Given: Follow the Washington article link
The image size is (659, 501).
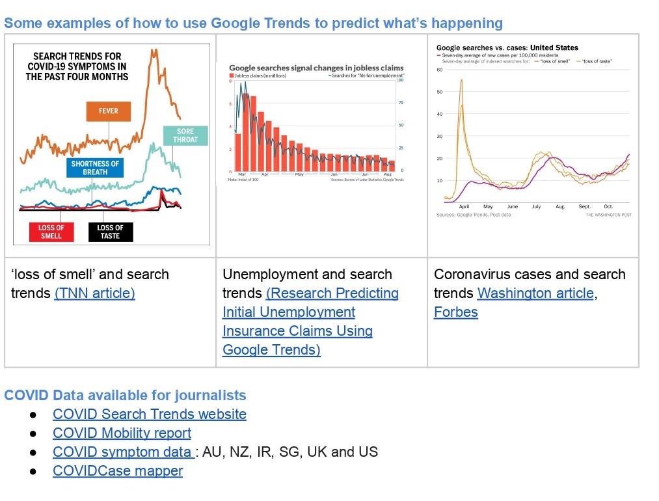Looking at the screenshot, I should pyautogui.click(x=535, y=293).
